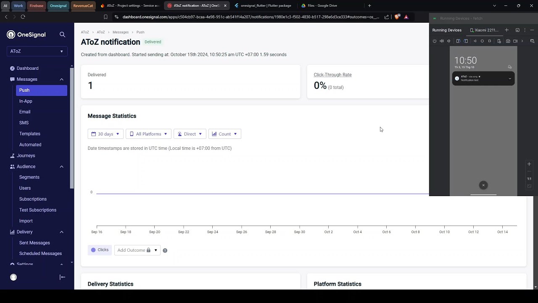Open the layout inspector icon in Running Devices

(532, 41)
